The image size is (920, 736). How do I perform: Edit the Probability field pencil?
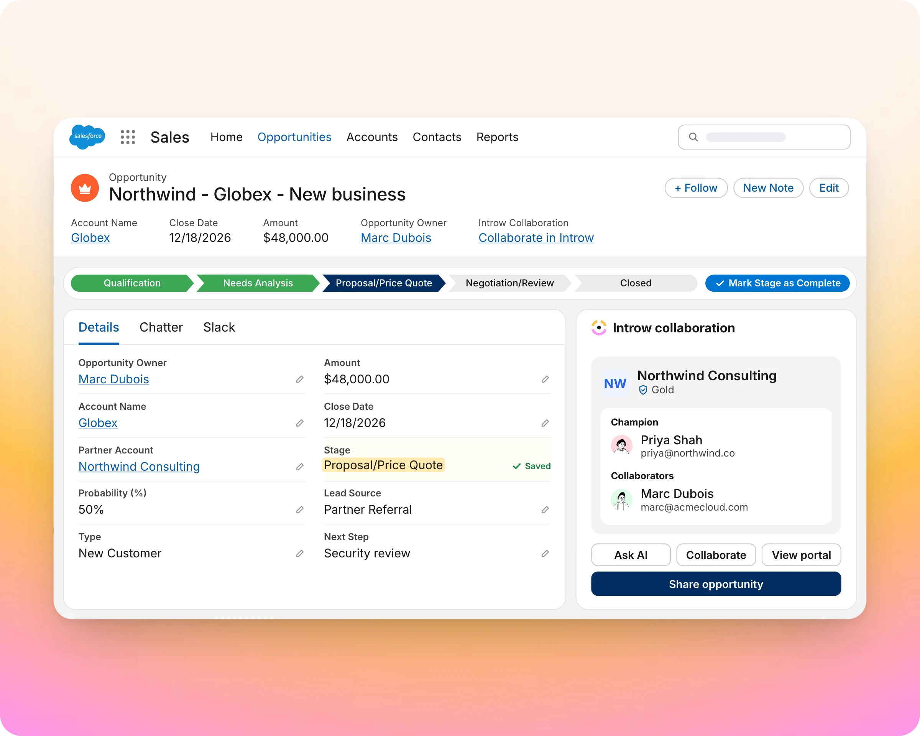[x=300, y=510]
